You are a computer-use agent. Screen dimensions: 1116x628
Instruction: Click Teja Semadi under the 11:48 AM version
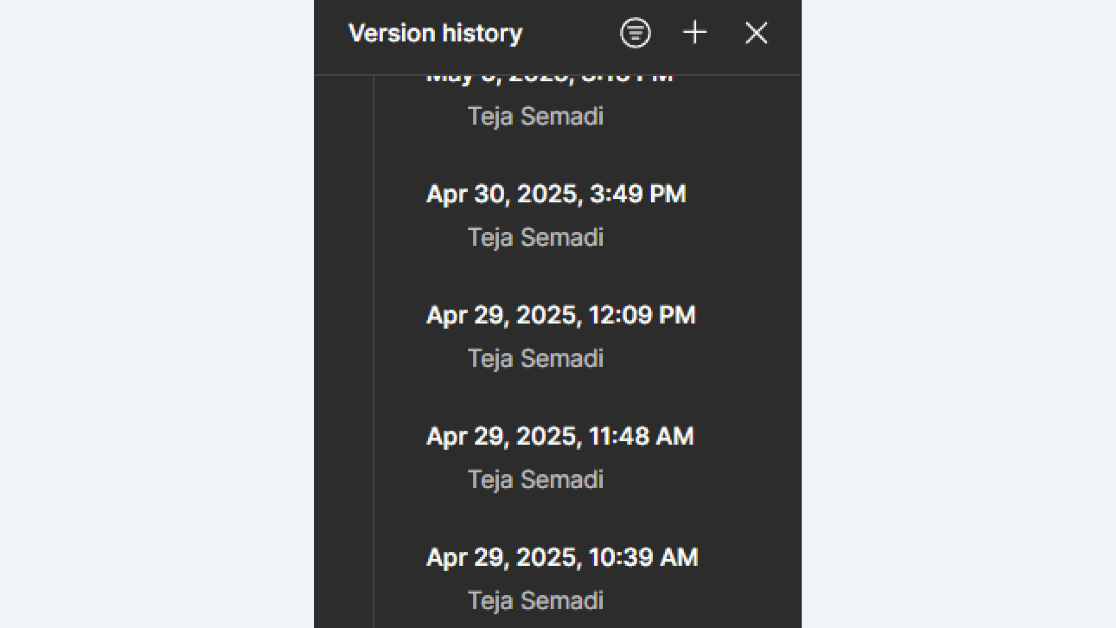coord(536,479)
